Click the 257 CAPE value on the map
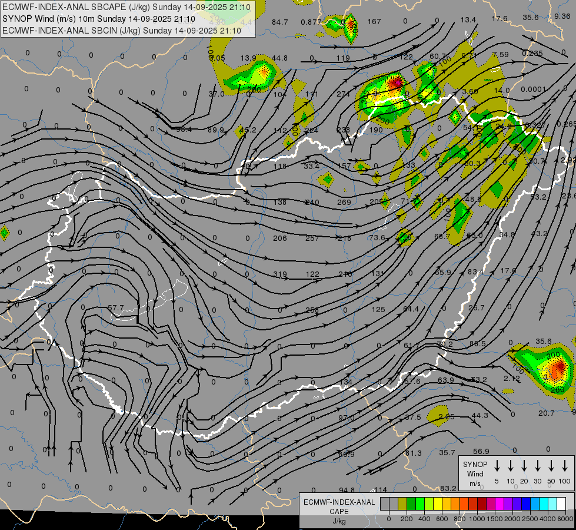Screen dimensions: 576x530 coord(312,238)
